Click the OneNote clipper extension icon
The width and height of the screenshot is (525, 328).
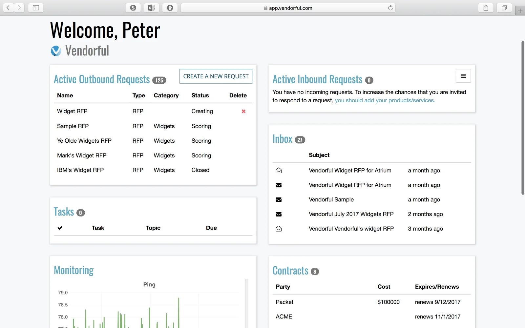151,8
